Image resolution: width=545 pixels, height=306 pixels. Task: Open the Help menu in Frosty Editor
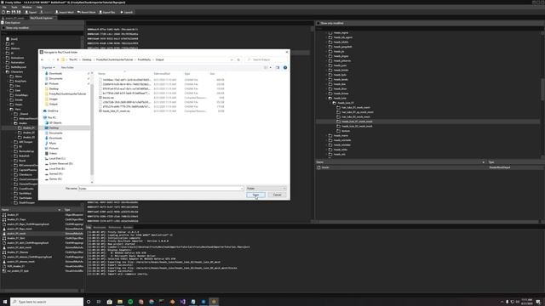(39, 7)
